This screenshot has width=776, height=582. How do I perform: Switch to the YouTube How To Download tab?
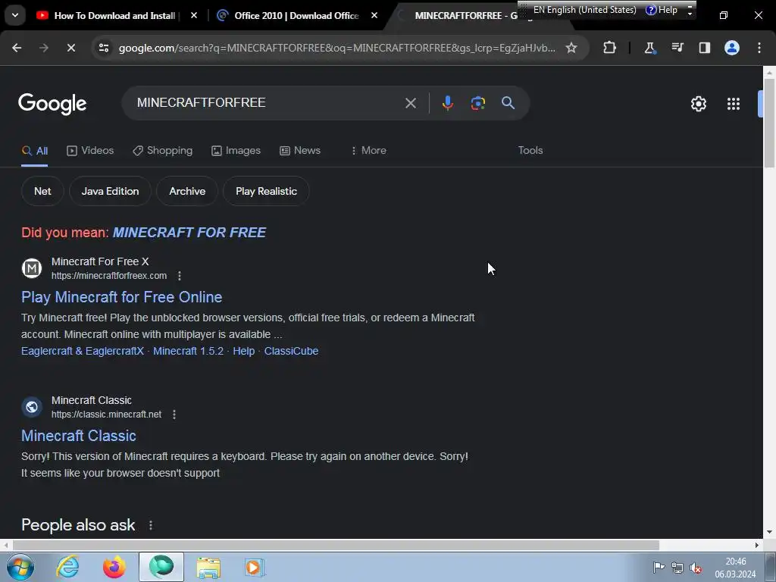108,16
